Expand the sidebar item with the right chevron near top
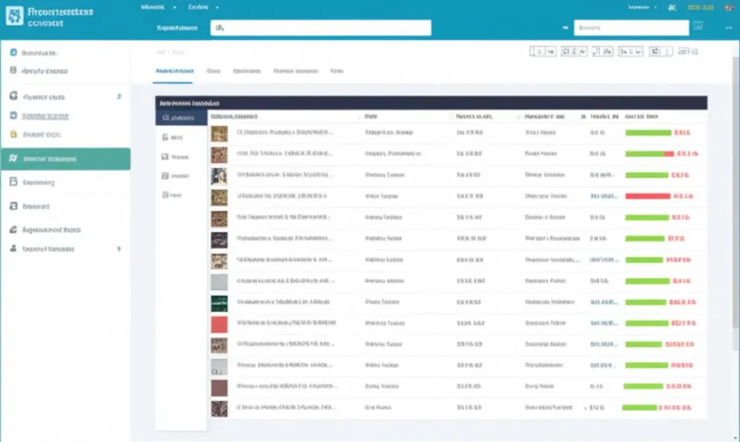 click(x=119, y=96)
